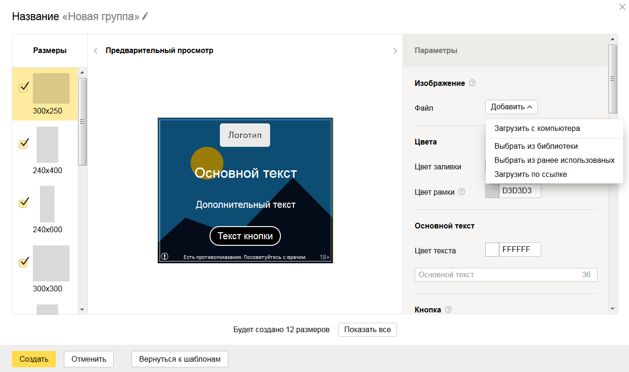This screenshot has width=629, height=372.
Task: Click Будет создано 12 размеров text
Action: pos(281,330)
